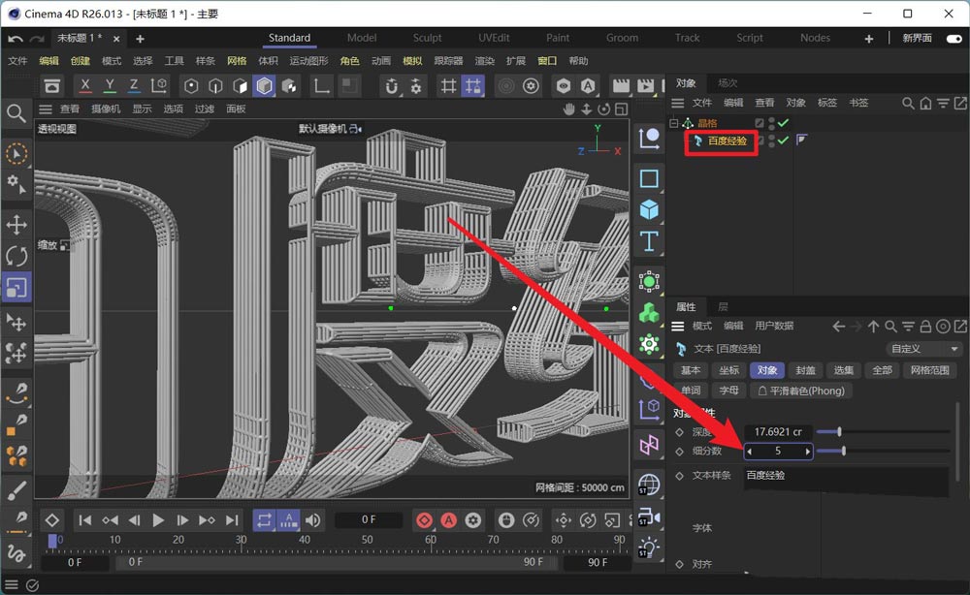Toggle Y axis lock
This screenshot has height=595, width=970.
click(110, 86)
